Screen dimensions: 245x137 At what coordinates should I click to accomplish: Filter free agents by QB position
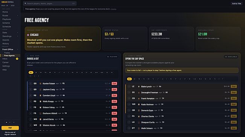134,79
